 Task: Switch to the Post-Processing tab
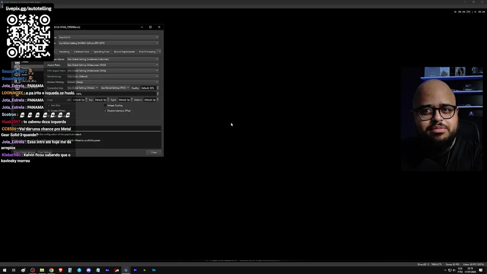(x=147, y=52)
